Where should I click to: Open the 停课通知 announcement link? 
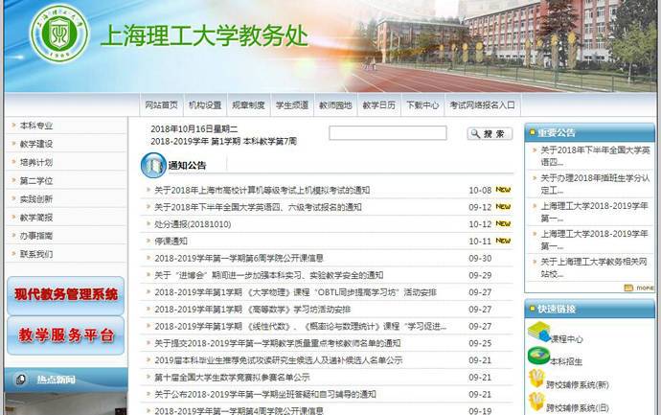[171, 241]
